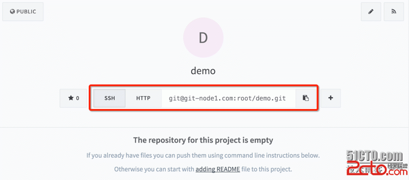Open the plus dropdown button

pos(331,98)
